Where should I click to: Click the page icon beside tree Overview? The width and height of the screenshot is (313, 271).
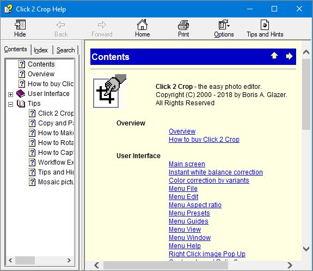22,74
